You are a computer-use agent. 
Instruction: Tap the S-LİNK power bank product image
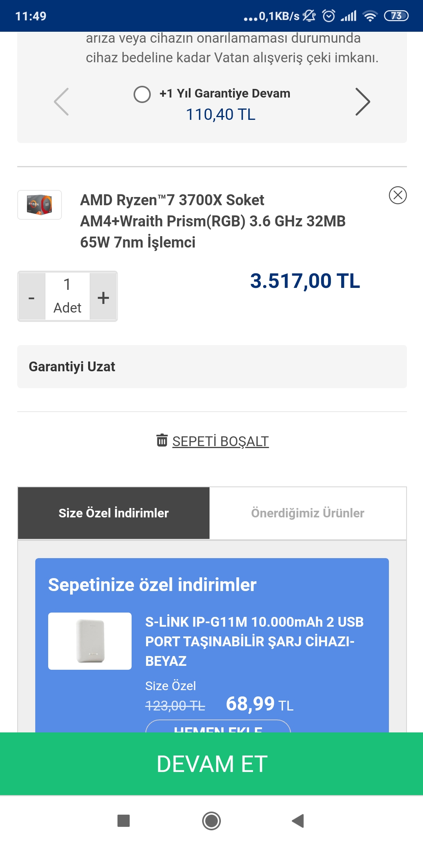point(90,641)
